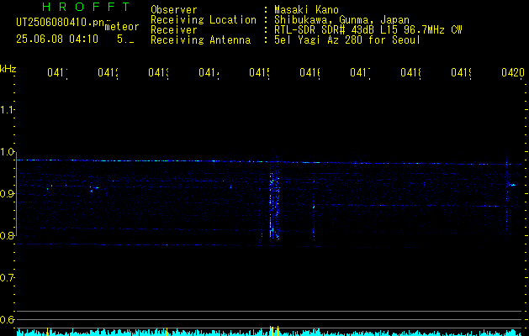Click the 0.6 kHz frequency label

coord(7,319)
